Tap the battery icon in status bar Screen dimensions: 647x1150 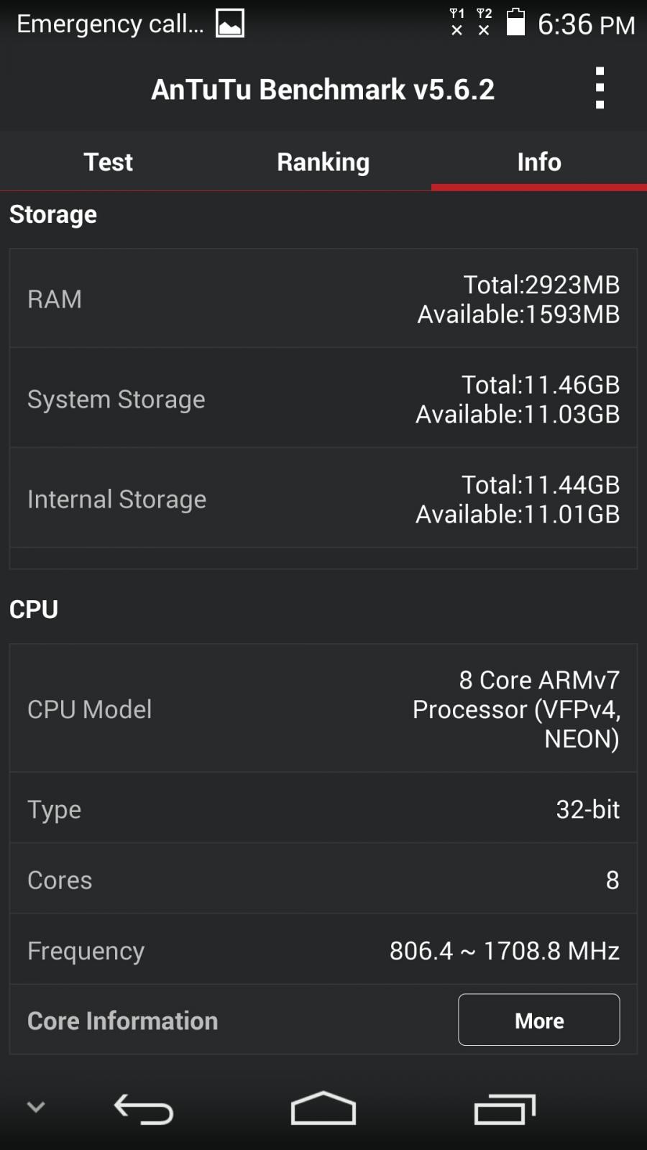[x=515, y=22]
